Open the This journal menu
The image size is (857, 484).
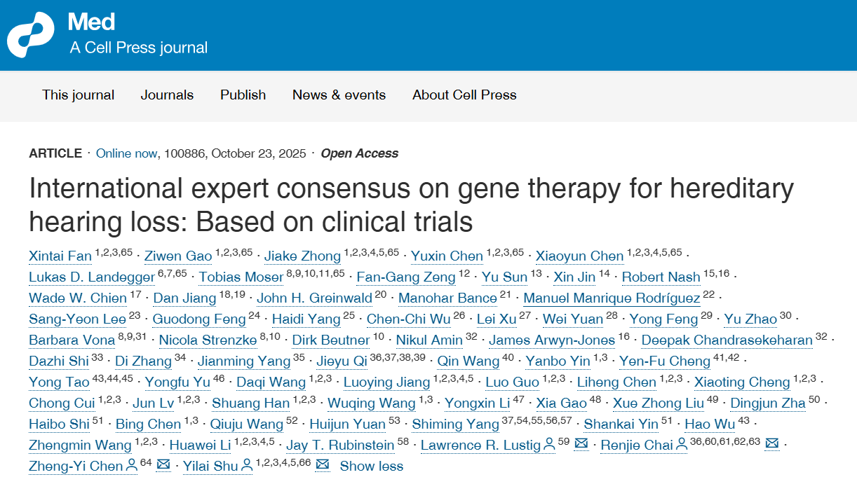tap(78, 95)
